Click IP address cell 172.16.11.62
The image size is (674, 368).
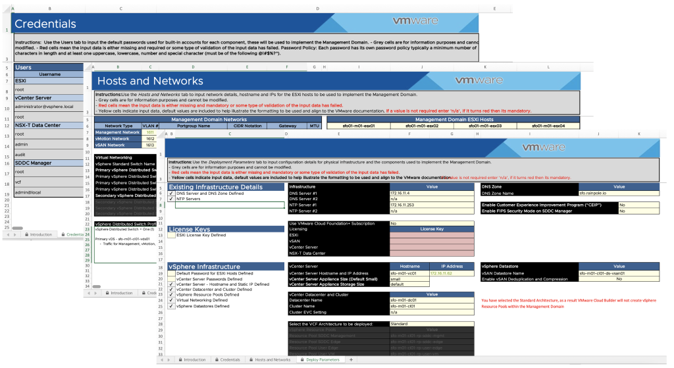(452, 273)
